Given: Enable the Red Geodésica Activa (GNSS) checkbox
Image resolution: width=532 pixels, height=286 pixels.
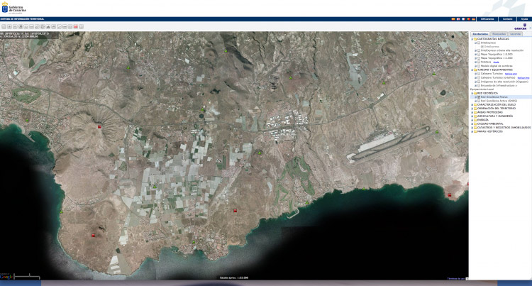Looking at the screenshot, I should coord(479,101).
